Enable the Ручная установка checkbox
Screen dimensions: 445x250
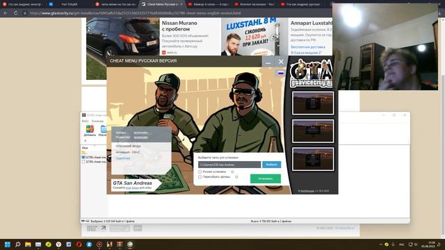click(x=200, y=172)
